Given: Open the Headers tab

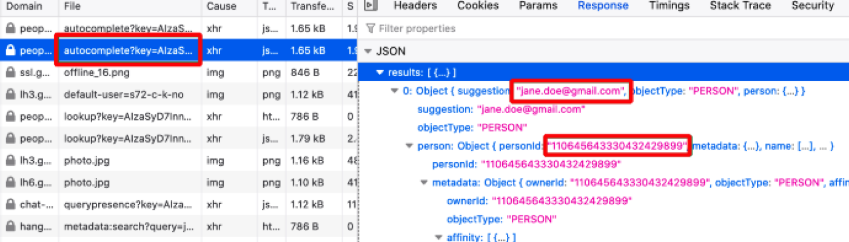Looking at the screenshot, I should pos(415,6).
